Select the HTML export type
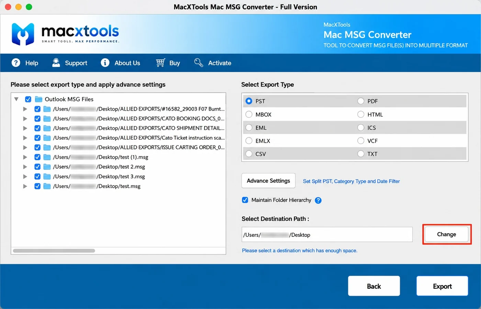The image size is (481, 309). (361, 114)
